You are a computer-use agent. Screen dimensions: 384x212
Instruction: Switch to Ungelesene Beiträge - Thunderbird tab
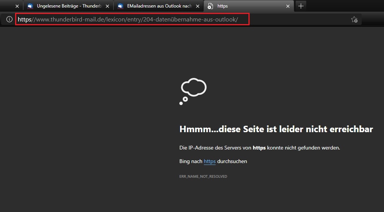point(68,6)
